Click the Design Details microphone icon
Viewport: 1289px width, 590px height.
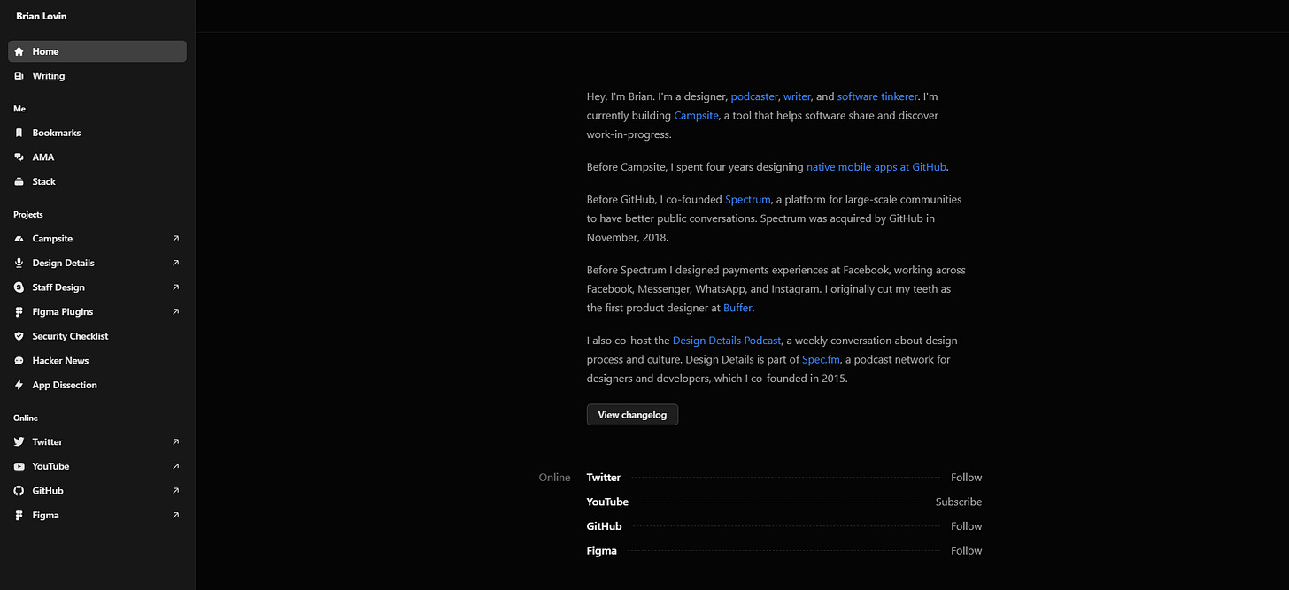point(19,263)
